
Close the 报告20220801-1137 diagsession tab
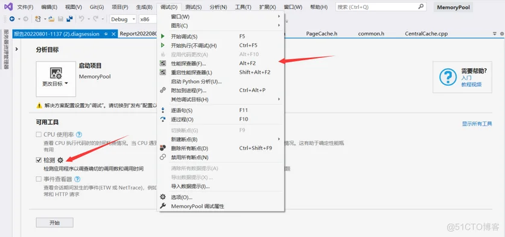click(x=113, y=34)
